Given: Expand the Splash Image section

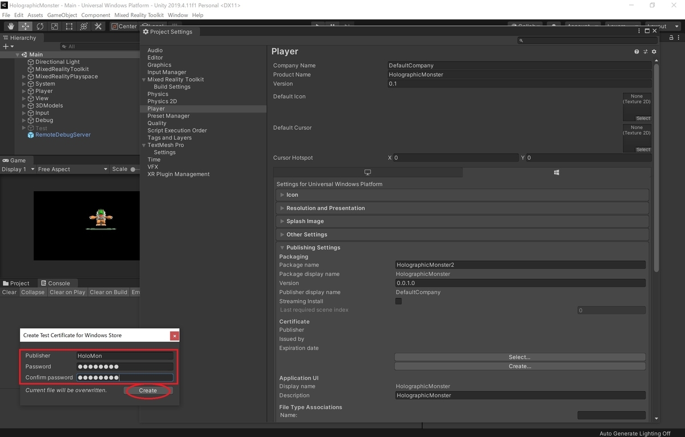Looking at the screenshot, I should [462, 221].
